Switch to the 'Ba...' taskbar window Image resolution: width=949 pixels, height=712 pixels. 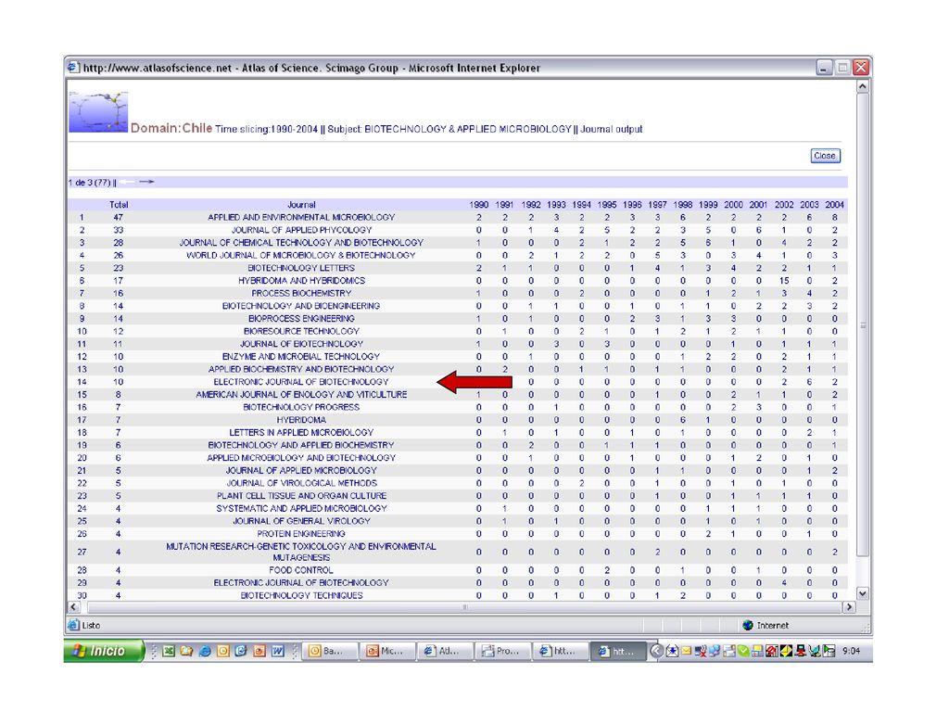pos(329,651)
